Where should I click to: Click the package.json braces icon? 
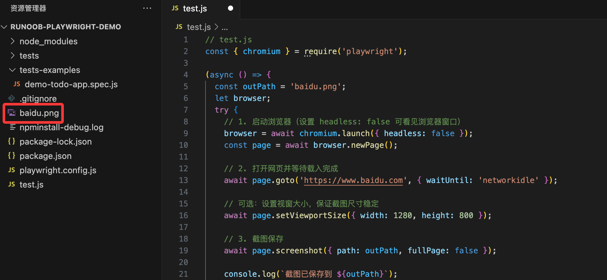12,156
